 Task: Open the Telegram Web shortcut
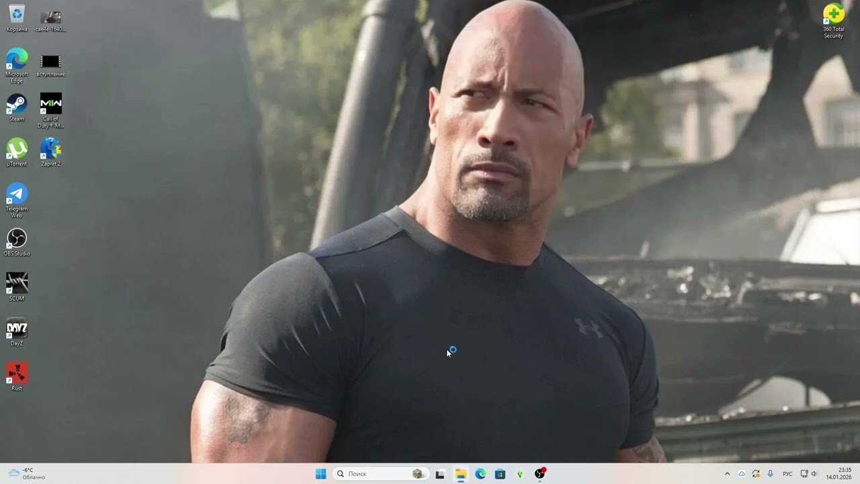(x=17, y=200)
